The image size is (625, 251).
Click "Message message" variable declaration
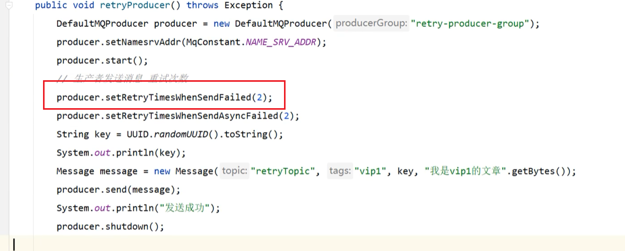[x=97, y=171]
